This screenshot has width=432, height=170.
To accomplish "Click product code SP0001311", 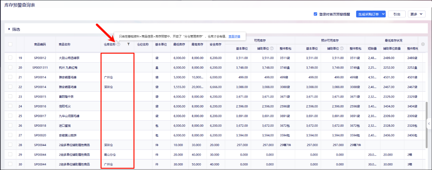I will pos(40,68).
